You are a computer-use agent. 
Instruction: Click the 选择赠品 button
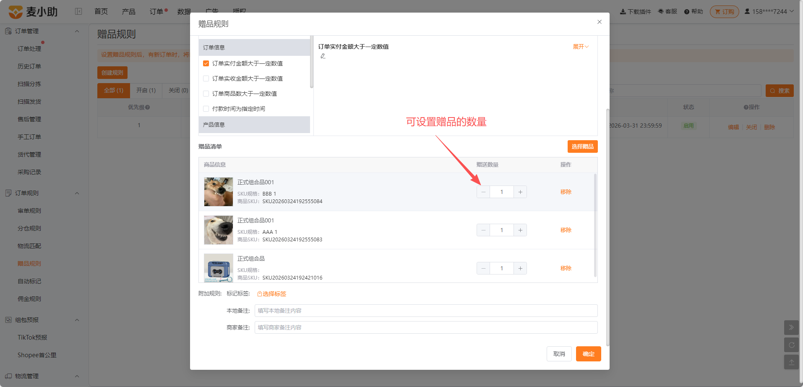(x=582, y=146)
